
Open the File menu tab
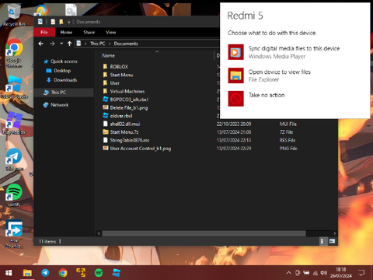44,32
